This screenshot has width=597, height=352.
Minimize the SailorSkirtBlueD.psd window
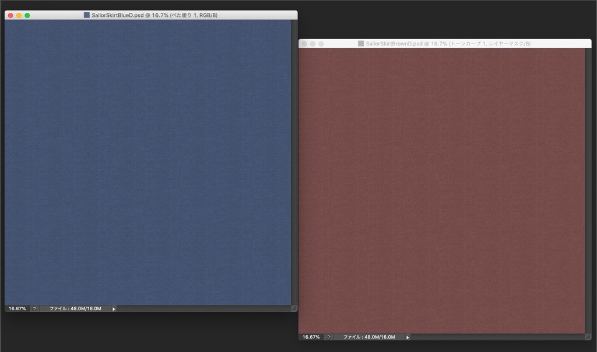[19, 16]
